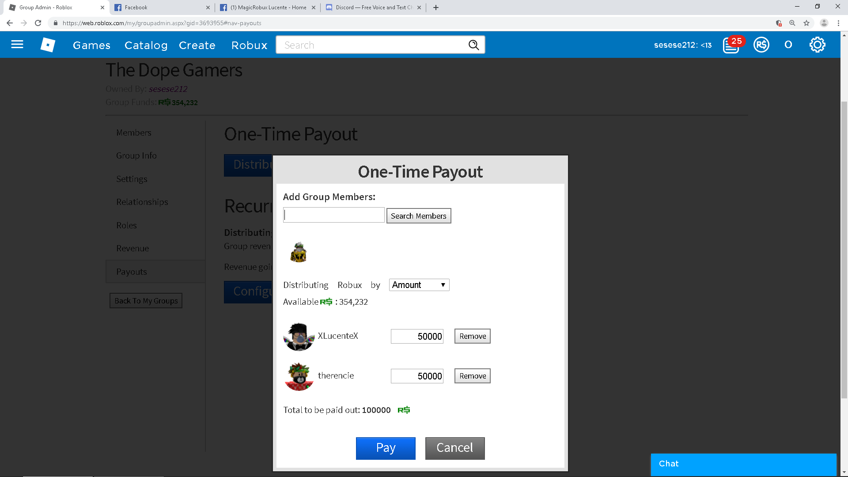Image resolution: width=848 pixels, height=477 pixels.
Task: Switch to the MagicRobux Lucente tab
Action: (x=268, y=8)
